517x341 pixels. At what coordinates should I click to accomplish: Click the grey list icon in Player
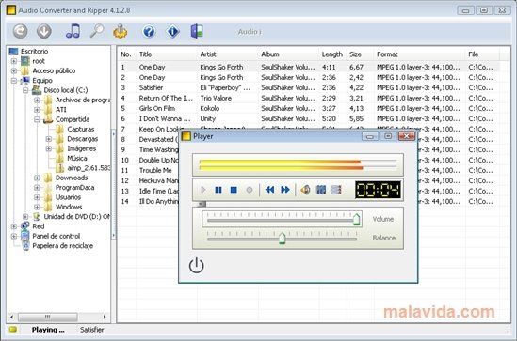point(336,190)
